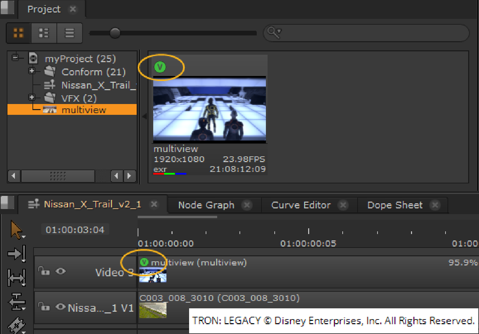Image resolution: width=479 pixels, height=334 pixels.
Task: Expand the Conform (21) bin
Action: click(x=32, y=71)
